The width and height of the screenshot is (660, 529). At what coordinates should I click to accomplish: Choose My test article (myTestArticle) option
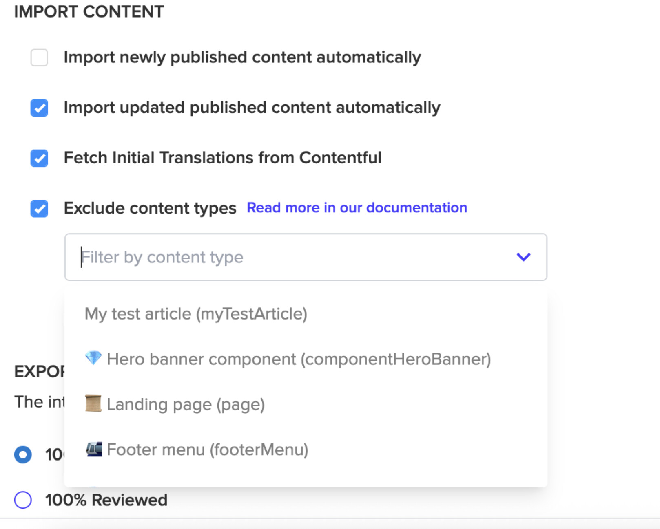click(196, 314)
